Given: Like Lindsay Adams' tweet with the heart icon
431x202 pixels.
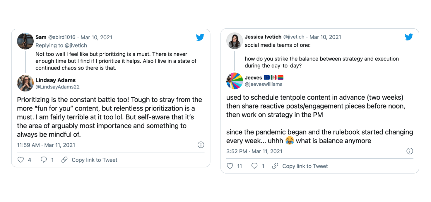Looking at the screenshot, I should (x=21, y=160).
